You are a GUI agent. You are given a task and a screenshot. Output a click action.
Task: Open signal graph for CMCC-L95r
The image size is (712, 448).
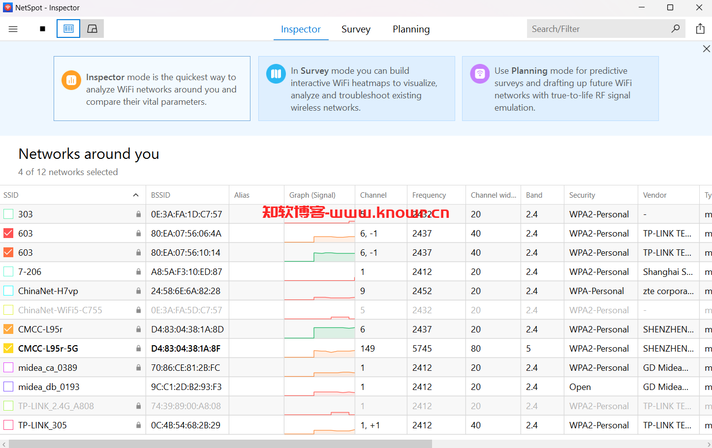tap(319, 329)
